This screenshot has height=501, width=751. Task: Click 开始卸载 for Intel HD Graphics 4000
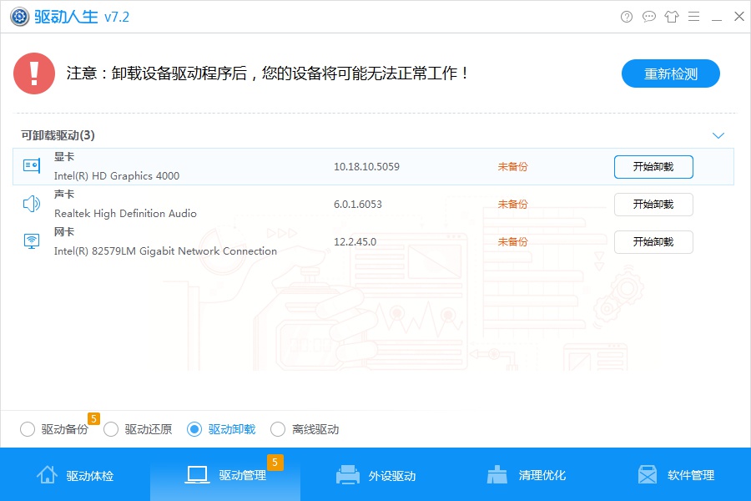tap(653, 166)
